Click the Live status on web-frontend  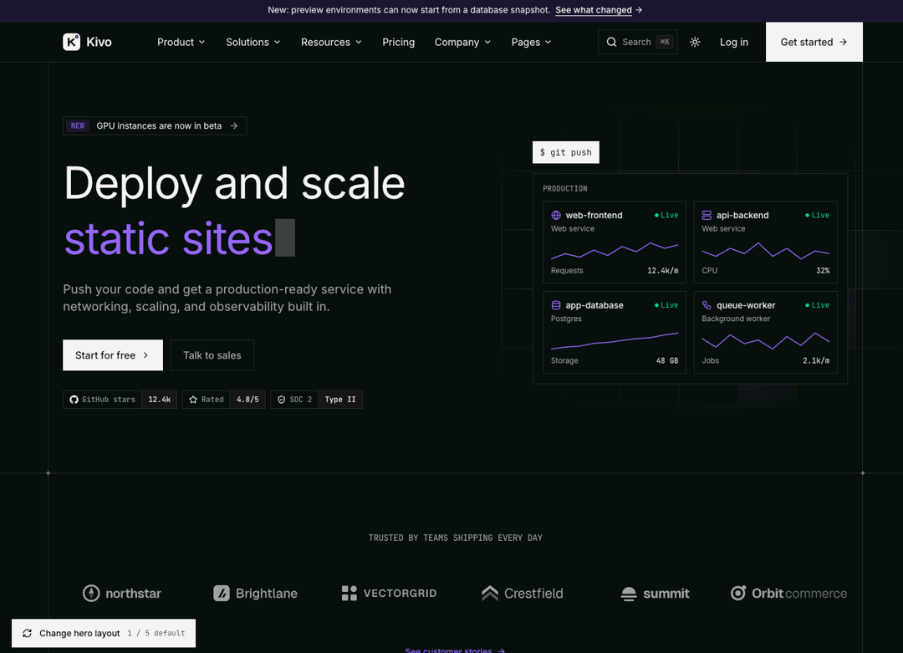click(666, 216)
